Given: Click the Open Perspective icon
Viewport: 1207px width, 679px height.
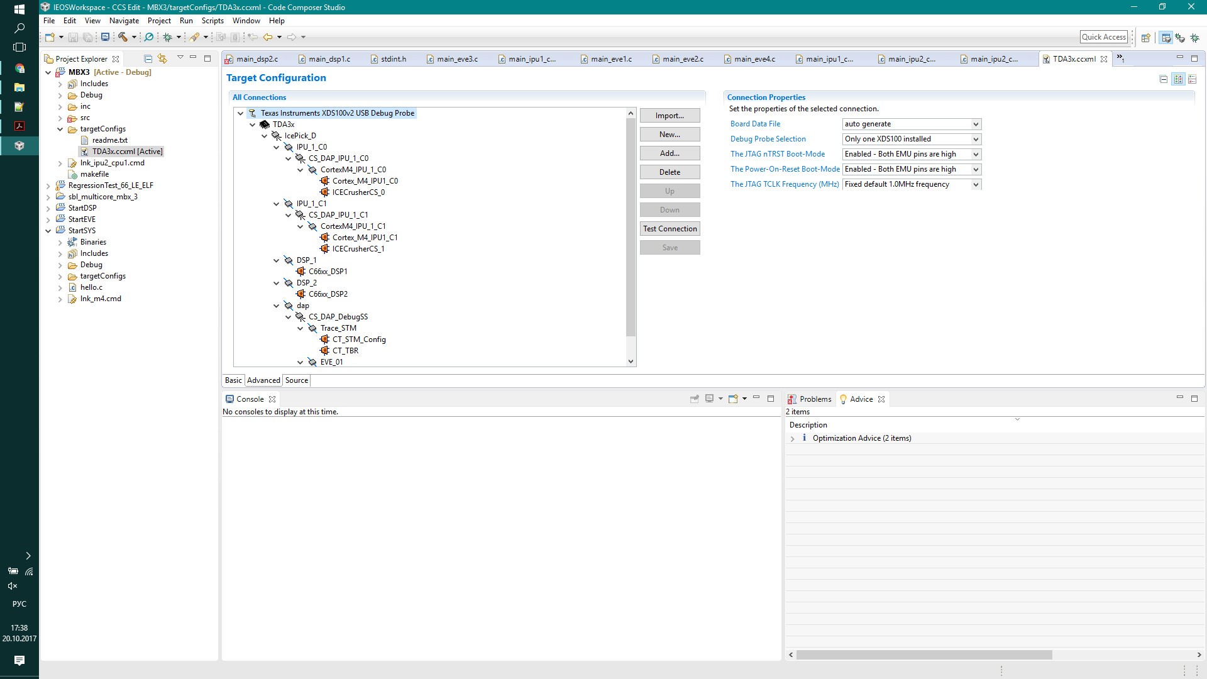Looking at the screenshot, I should tap(1146, 38).
